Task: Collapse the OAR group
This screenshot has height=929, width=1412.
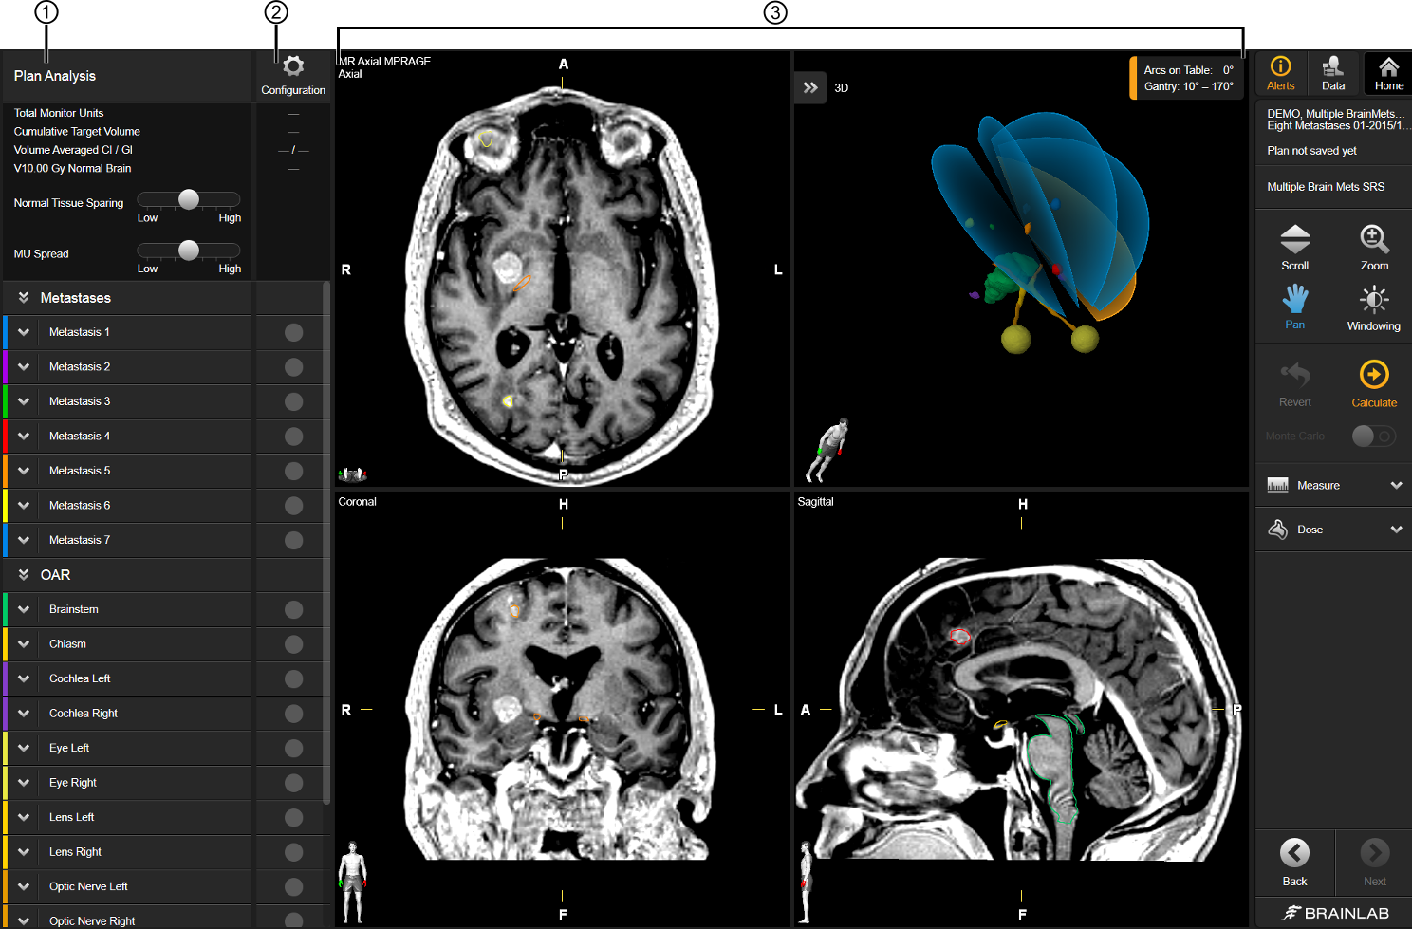Action: [x=24, y=575]
